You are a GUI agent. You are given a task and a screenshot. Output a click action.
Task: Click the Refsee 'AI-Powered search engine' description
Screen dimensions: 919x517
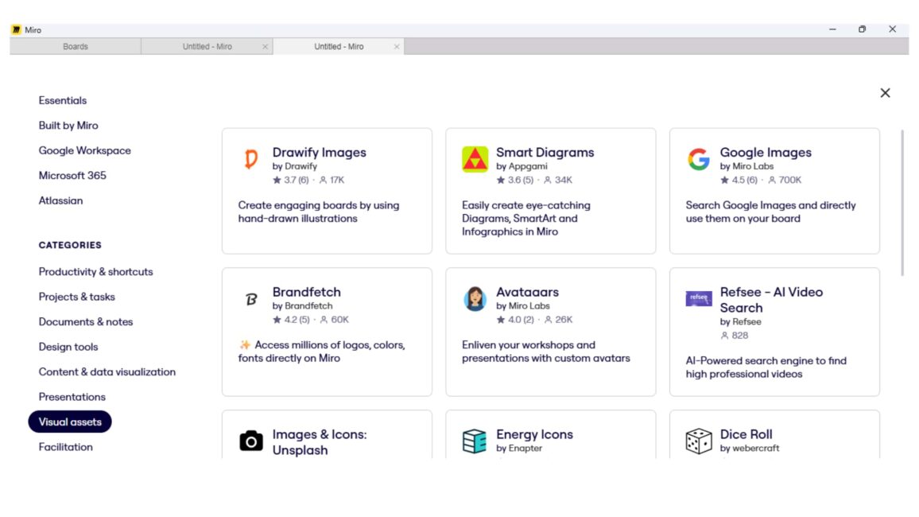pos(766,367)
